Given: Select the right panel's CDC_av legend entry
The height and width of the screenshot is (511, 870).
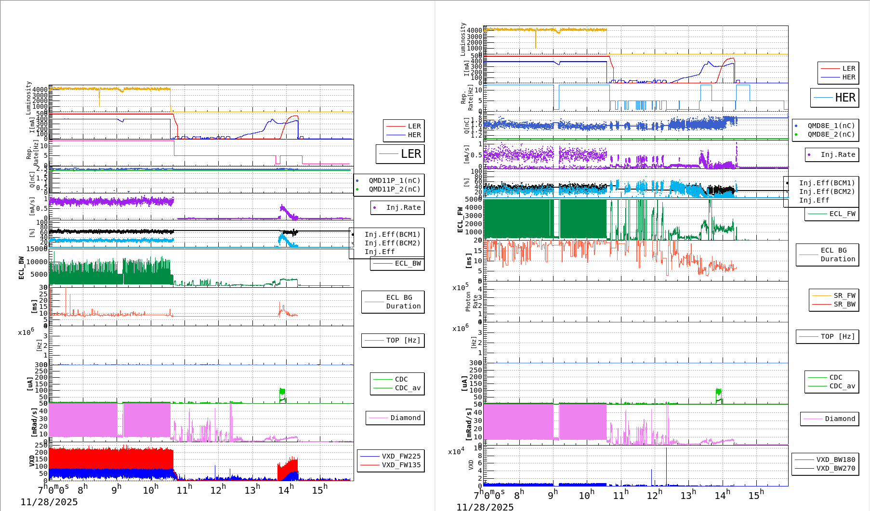Looking at the screenshot, I should [x=842, y=386].
